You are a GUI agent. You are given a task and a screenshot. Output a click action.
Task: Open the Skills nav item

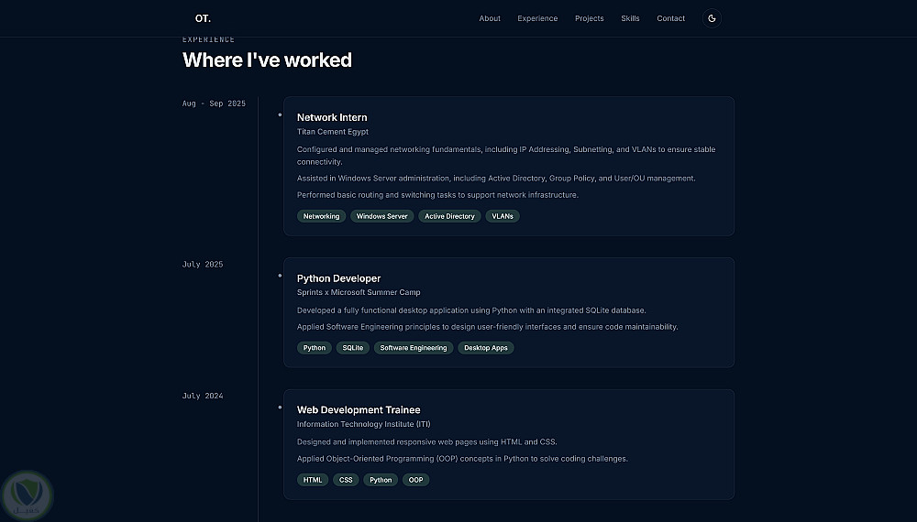pyautogui.click(x=630, y=18)
